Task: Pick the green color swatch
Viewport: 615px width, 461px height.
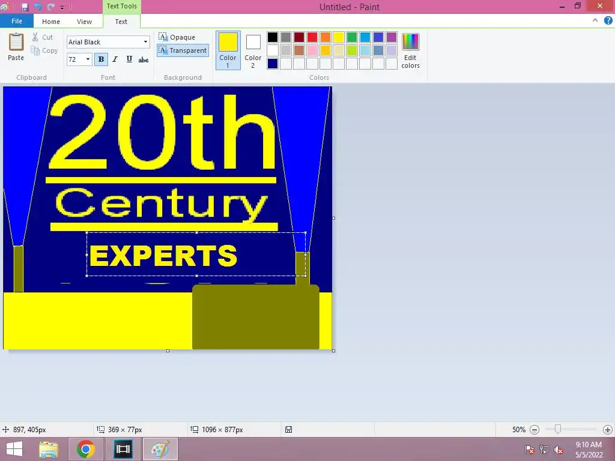Action: (352, 37)
